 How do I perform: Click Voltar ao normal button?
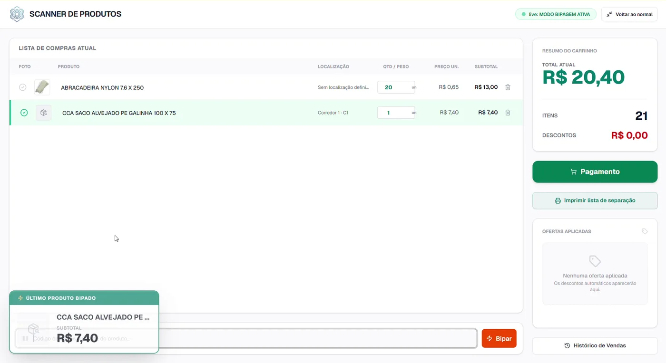(x=629, y=14)
